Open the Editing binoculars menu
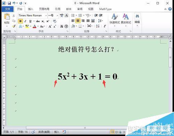The height and width of the screenshot is (136, 174). pos(137,20)
